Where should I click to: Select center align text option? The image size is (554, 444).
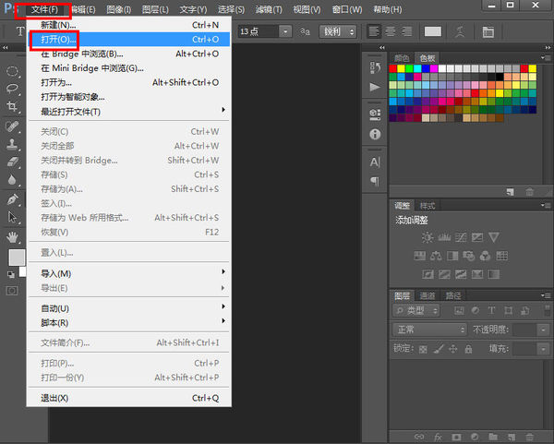pyautogui.click(x=391, y=31)
